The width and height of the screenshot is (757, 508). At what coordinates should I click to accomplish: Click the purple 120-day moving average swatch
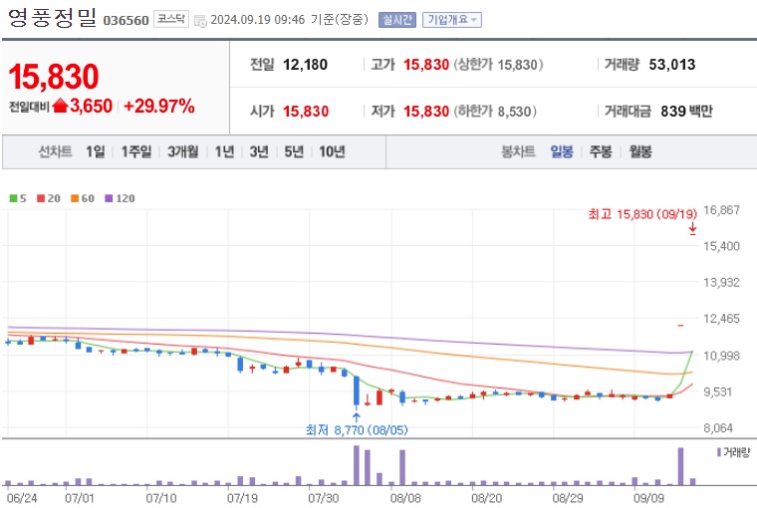[110, 198]
